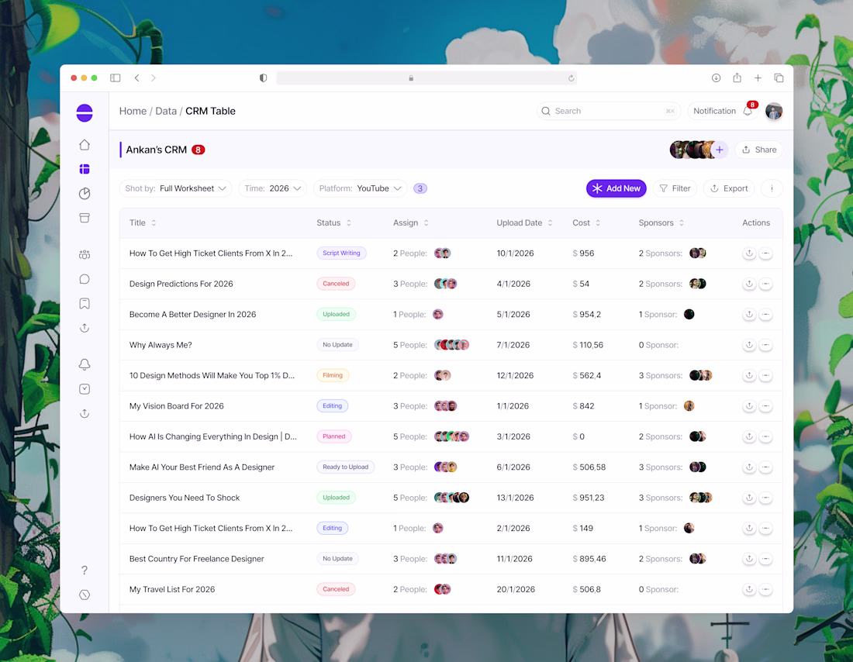Open the user profile avatar
The image size is (853, 662).
pyautogui.click(x=774, y=111)
